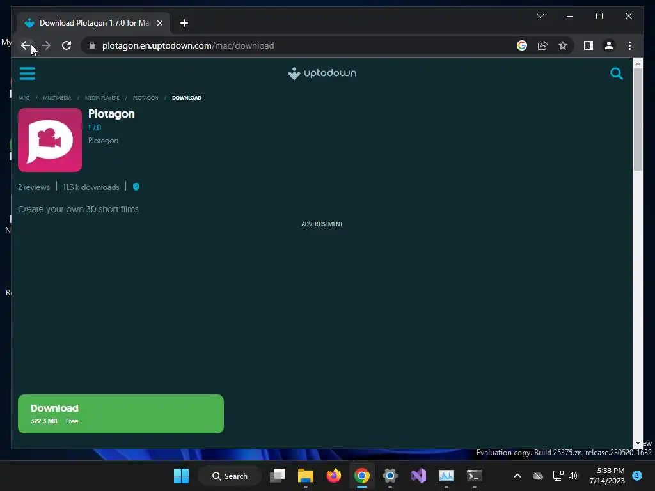Show hidden system tray icons
The height and width of the screenshot is (491, 655).
[x=517, y=476]
